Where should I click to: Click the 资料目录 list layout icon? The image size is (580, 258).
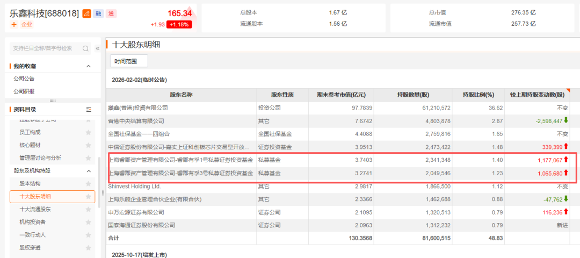89,109
